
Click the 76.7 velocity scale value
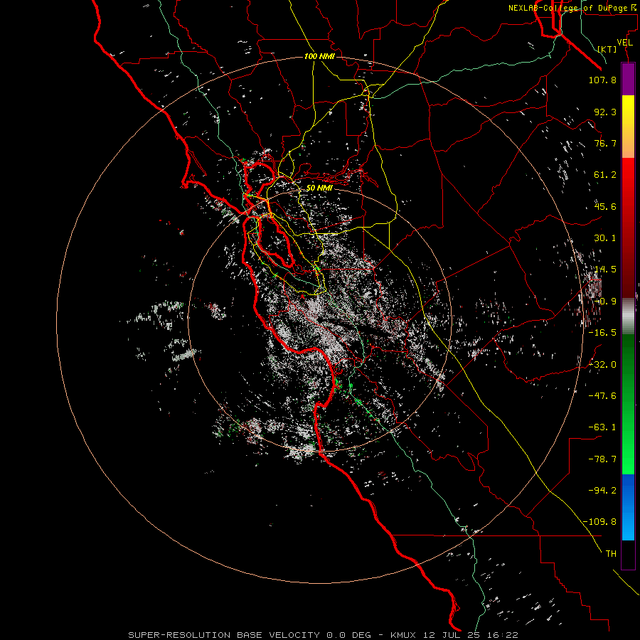pos(605,143)
